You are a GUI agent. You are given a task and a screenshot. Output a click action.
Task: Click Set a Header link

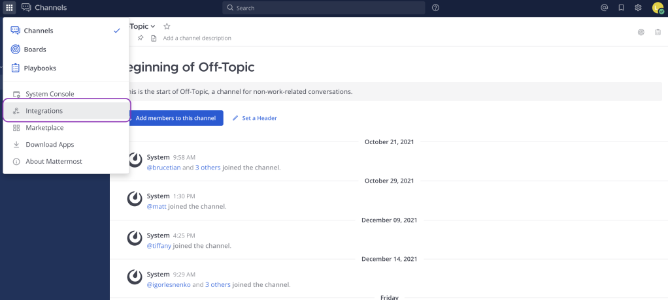pyautogui.click(x=255, y=118)
